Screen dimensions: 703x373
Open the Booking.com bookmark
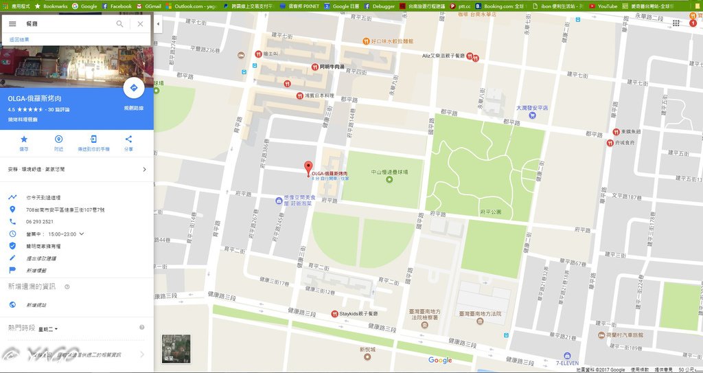(500, 6)
